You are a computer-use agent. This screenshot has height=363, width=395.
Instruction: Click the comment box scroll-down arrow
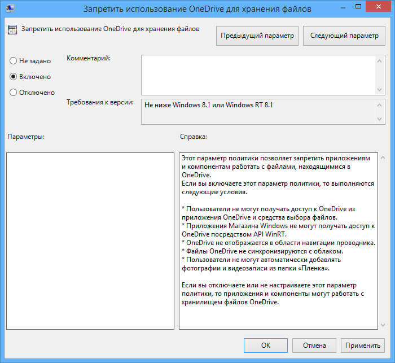(x=380, y=90)
